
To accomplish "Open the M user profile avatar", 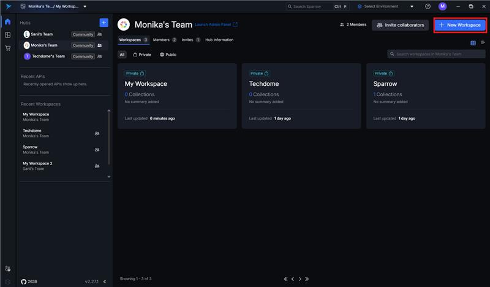I will [442, 6].
